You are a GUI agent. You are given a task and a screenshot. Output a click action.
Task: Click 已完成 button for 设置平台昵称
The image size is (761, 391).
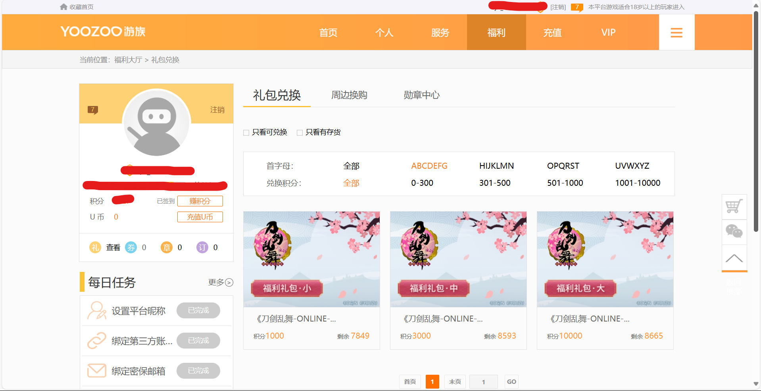(198, 310)
